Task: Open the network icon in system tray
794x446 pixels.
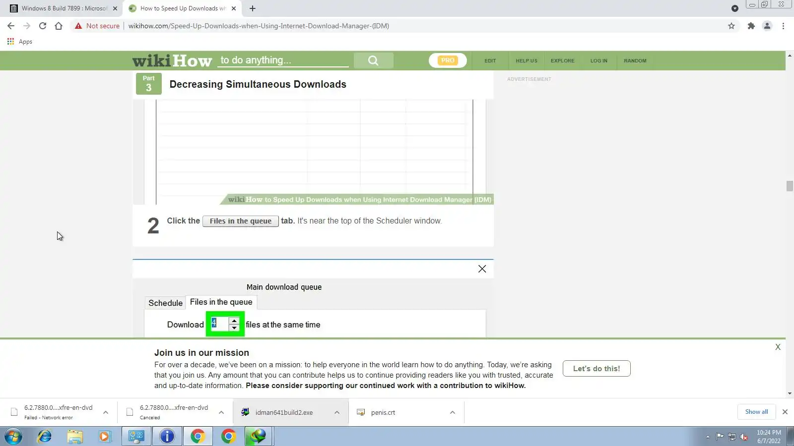Action: tap(731, 437)
